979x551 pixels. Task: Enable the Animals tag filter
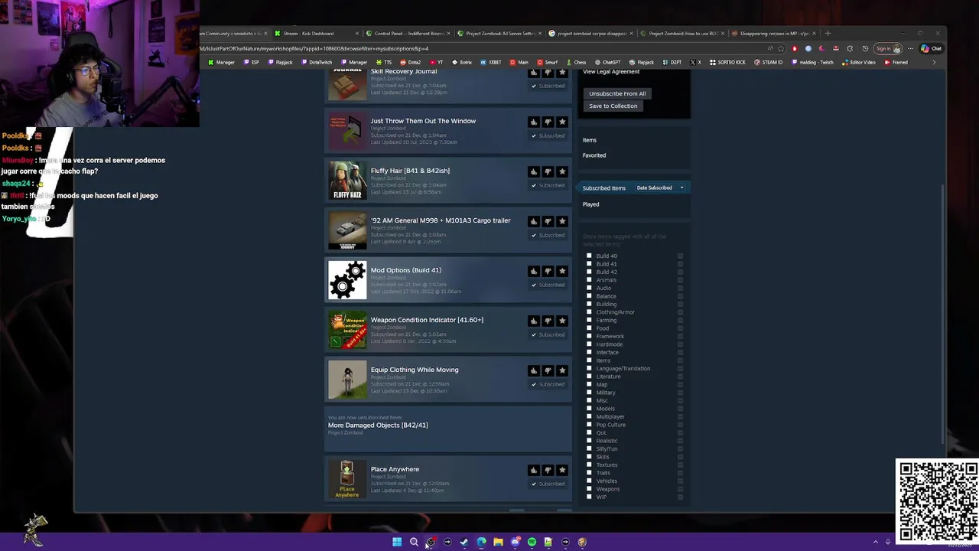[589, 280]
